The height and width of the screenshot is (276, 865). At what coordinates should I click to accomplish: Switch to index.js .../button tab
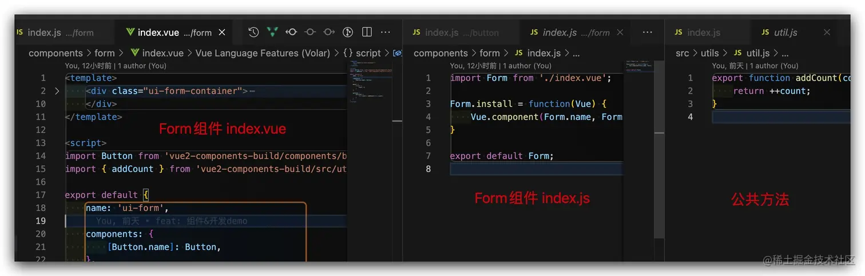[461, 33]
